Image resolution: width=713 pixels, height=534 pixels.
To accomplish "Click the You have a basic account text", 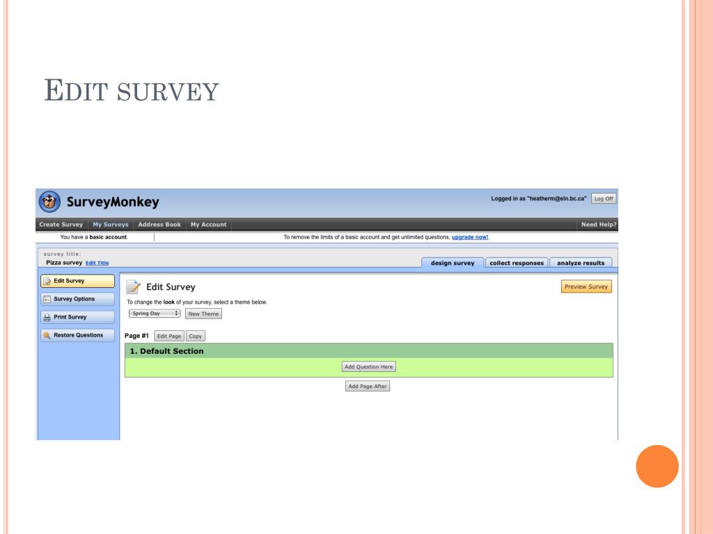I will (94, 238).
